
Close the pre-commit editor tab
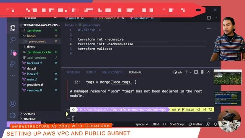coord(123,18)
